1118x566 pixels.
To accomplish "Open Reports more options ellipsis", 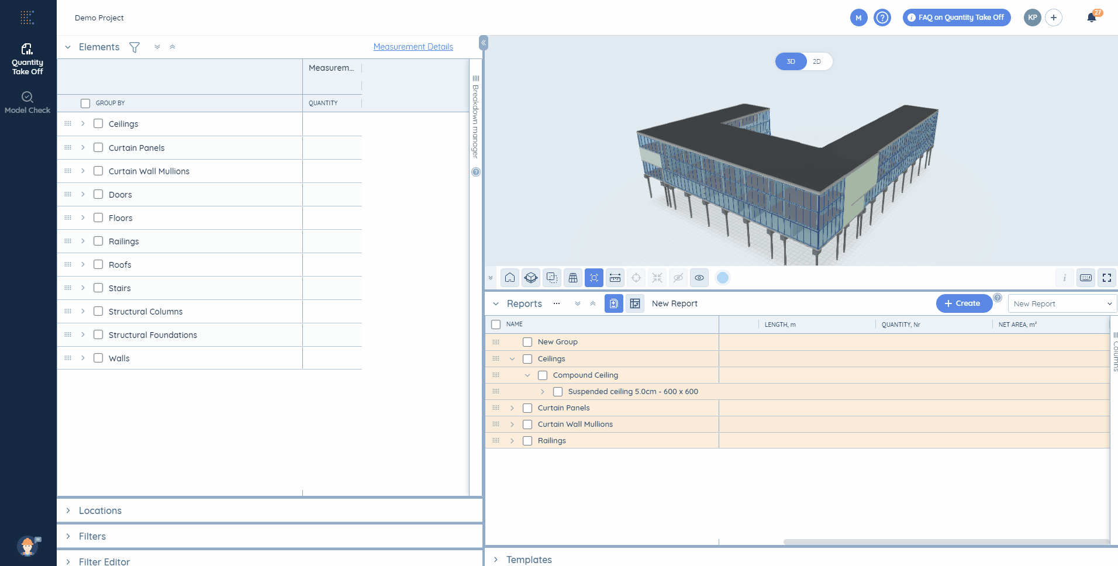I will point(557,303).
